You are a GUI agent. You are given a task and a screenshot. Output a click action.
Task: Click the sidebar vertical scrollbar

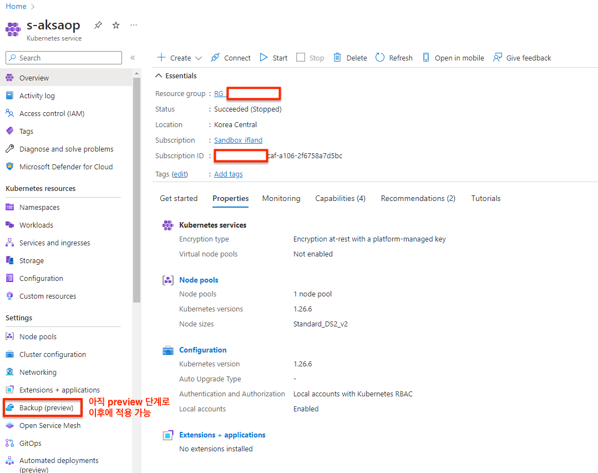click(x=137, y=190)
